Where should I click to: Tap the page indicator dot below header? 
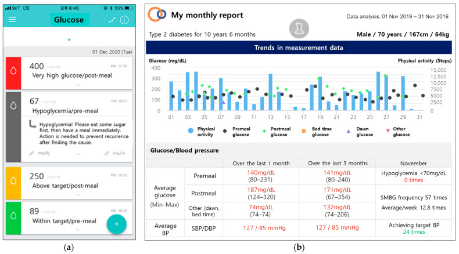pos(69,39)
